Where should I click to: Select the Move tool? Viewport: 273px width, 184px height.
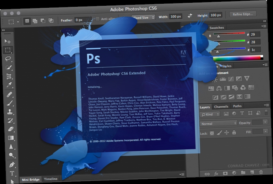[7, 41]
